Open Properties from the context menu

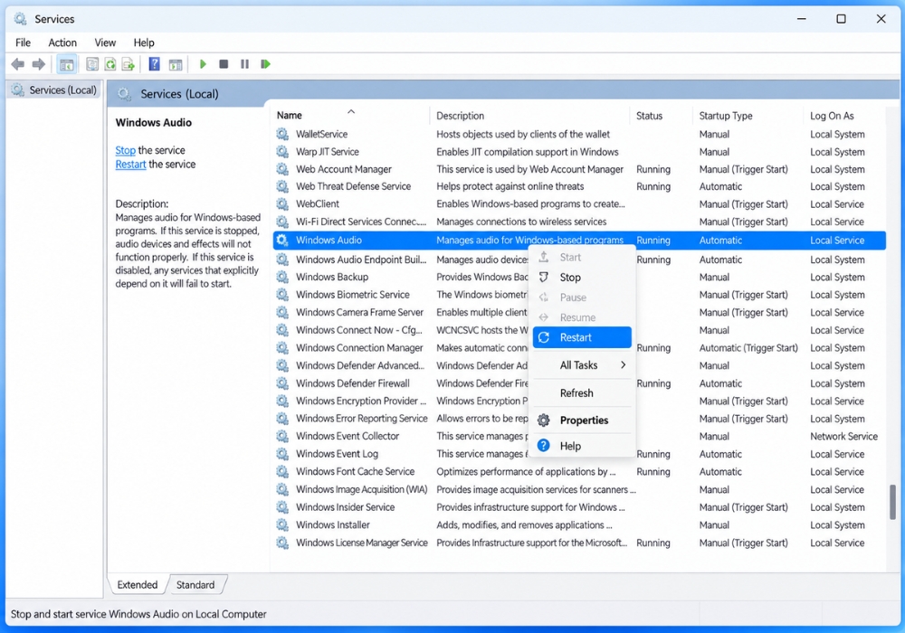(582, 420)
